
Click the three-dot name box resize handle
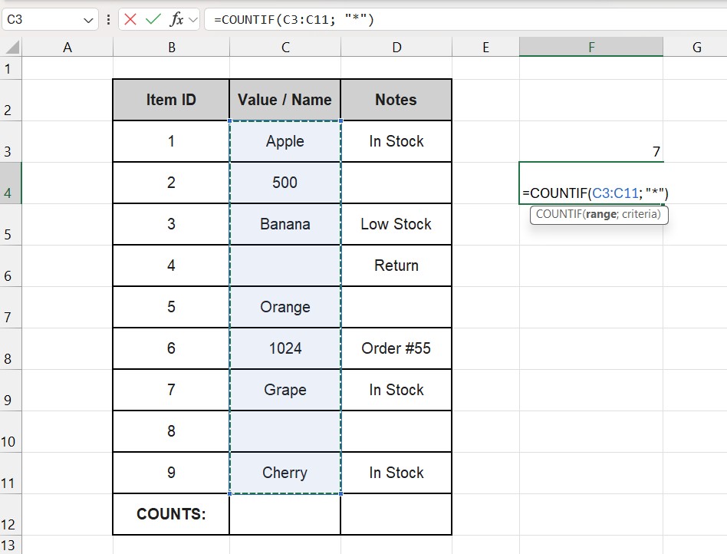(x=108, y=19)
